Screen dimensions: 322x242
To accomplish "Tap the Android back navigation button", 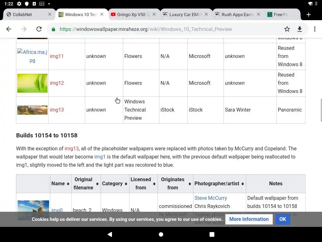I will [110, 234].
